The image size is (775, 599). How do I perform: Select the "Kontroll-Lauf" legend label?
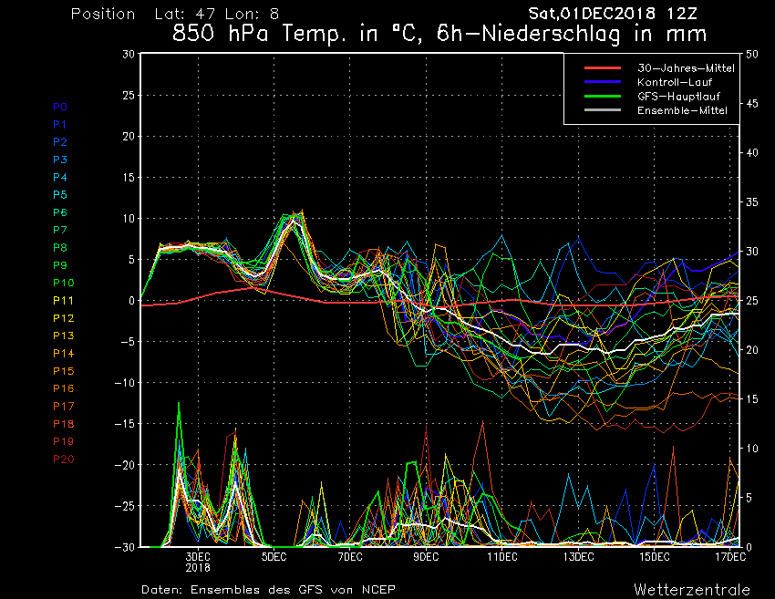pos(675,82)
